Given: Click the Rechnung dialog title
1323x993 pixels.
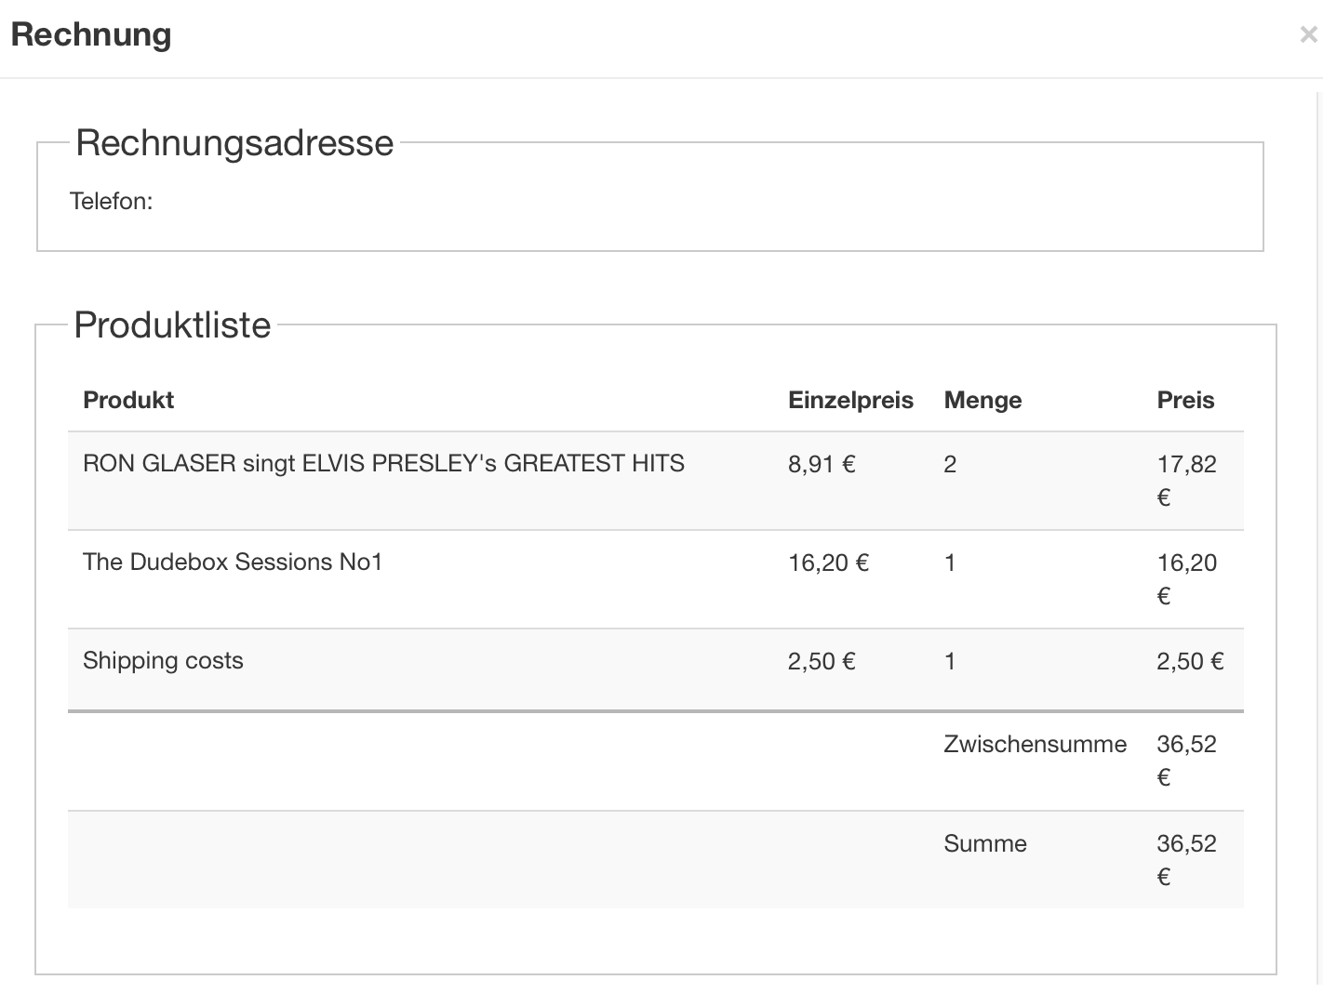Looking at the screenshot, I should click(x=91, y=34).
